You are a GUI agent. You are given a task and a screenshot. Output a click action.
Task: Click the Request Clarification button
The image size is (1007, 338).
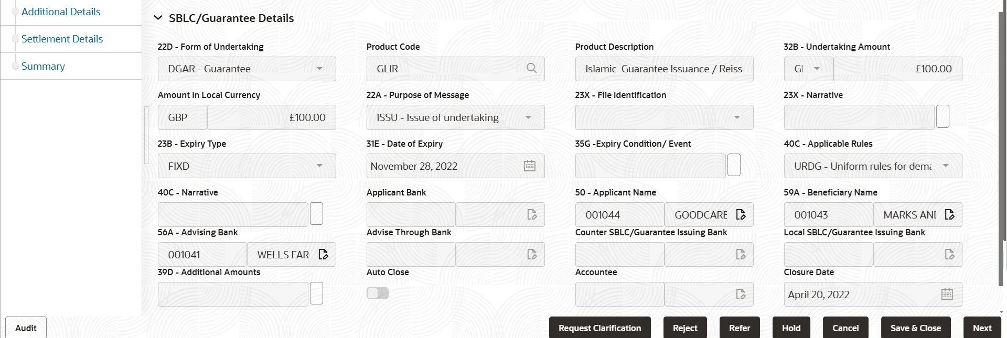[599, 328]
